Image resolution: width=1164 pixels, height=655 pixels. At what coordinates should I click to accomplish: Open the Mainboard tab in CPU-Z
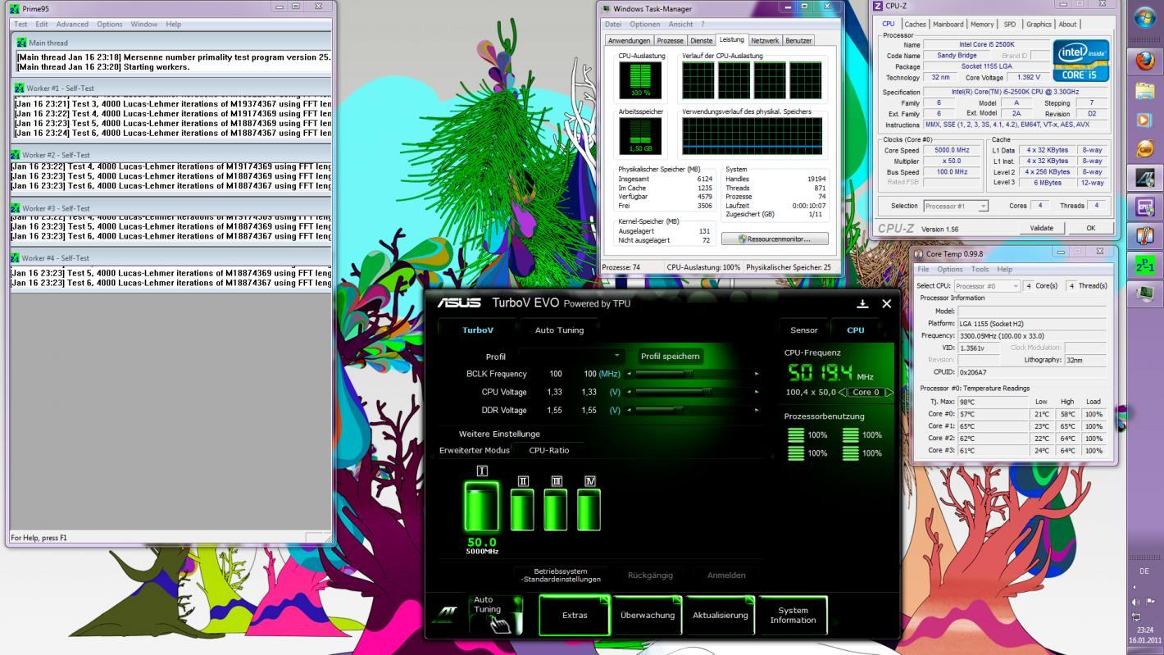pos(948,25)
